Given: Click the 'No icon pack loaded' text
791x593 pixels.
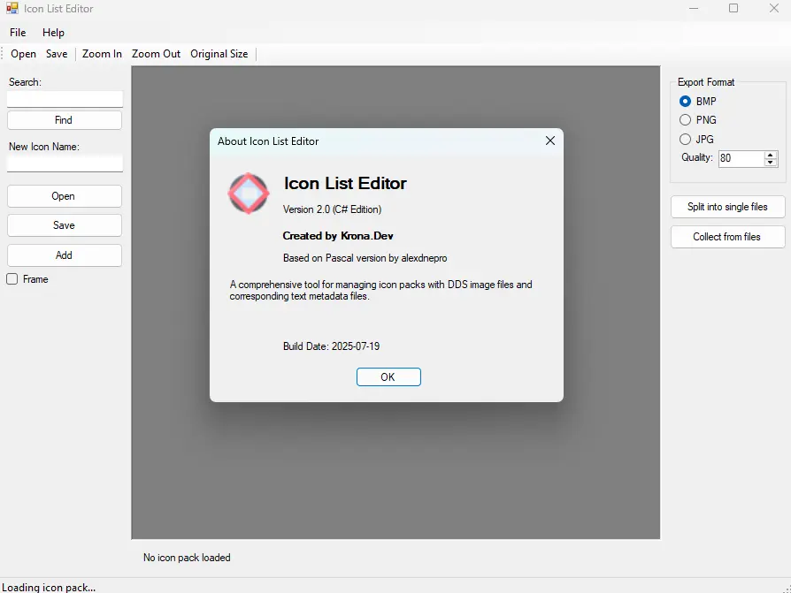Looking at the screenshot, I should (x=187, y=558).
